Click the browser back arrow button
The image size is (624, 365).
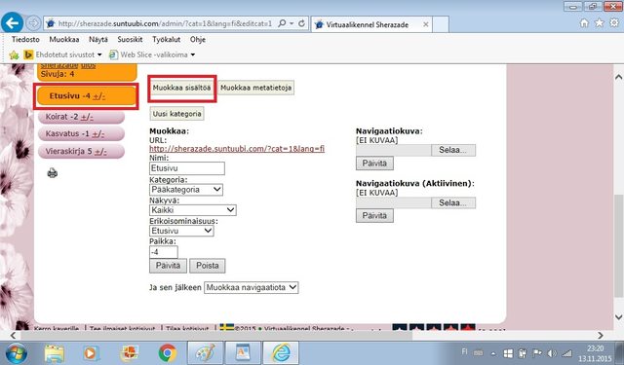pyautogui.click(x=12, y=23)
